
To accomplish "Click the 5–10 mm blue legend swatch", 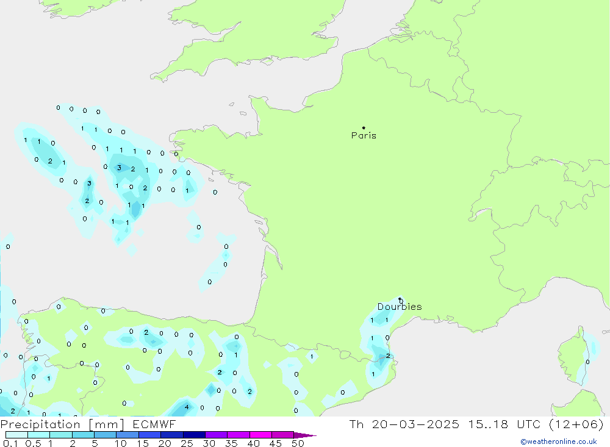I will [x=106, y=435].
